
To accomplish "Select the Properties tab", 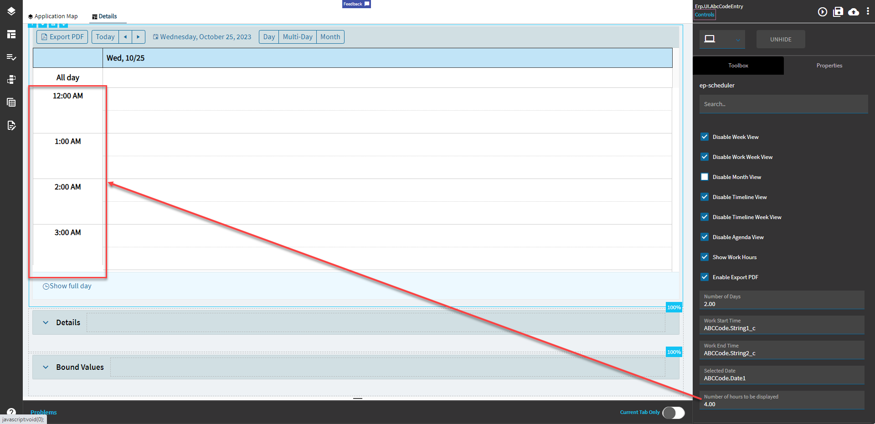I will [829, 66].
